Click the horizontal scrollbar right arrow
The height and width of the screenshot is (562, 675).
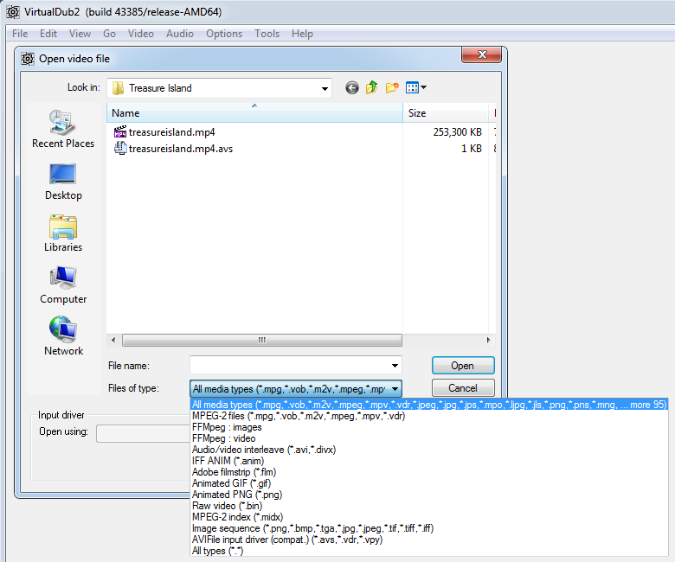(489, 340)
